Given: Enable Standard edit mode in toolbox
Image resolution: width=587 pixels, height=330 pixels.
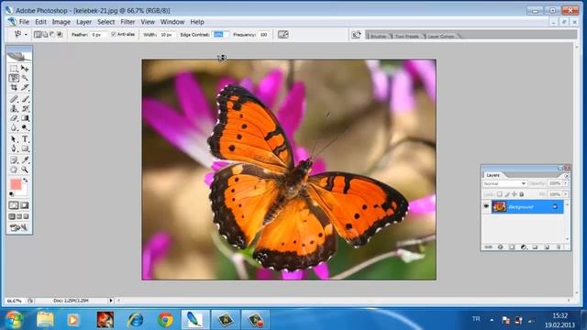Looking at the screenshot, I should (14, 205).
